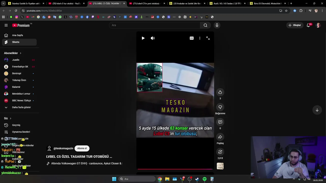Screen dimensions: 326x183
Task: Share the Short via Paylaş
Action: 220,137
